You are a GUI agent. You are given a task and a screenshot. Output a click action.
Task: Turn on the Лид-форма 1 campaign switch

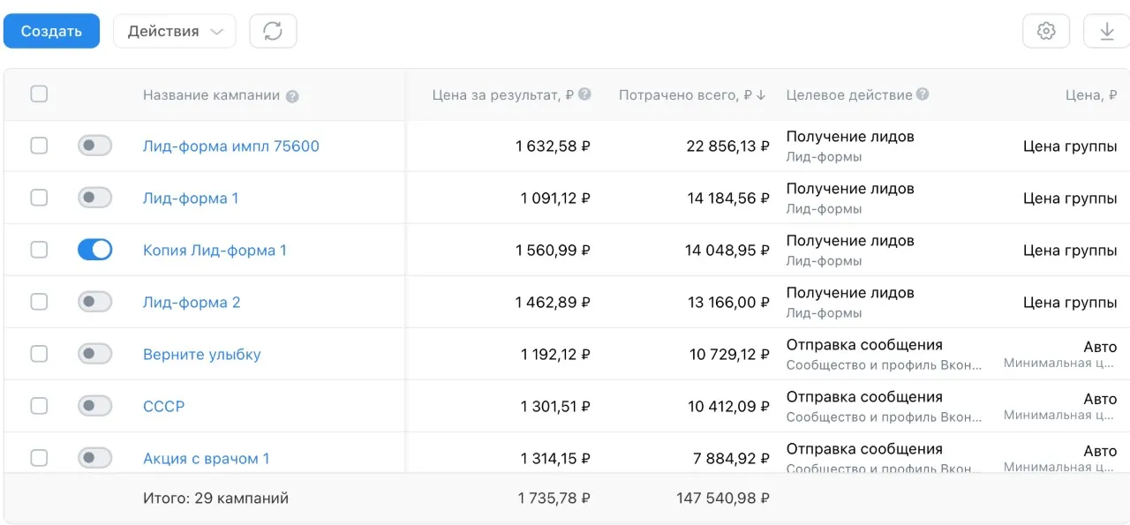tap(95, 198)
